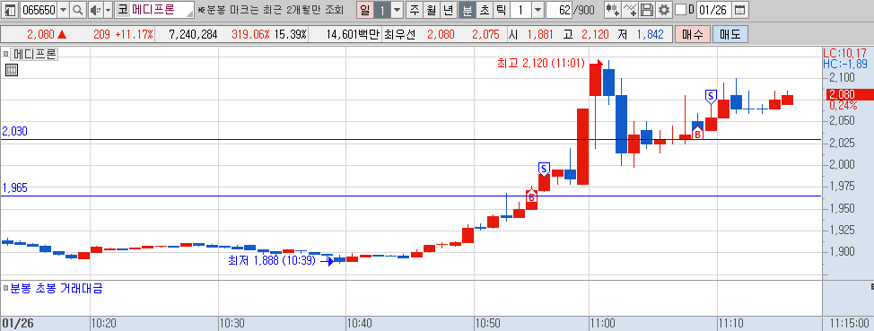This screenshot has height=331, width=874.
Task: Click the open price 1,881
Action: click(539, 35)
